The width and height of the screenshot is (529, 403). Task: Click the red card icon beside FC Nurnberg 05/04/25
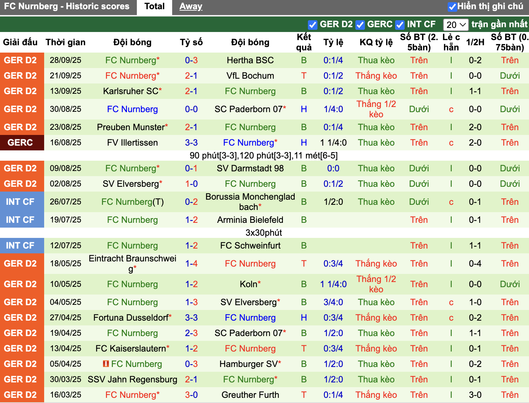(x=106, y=364)
